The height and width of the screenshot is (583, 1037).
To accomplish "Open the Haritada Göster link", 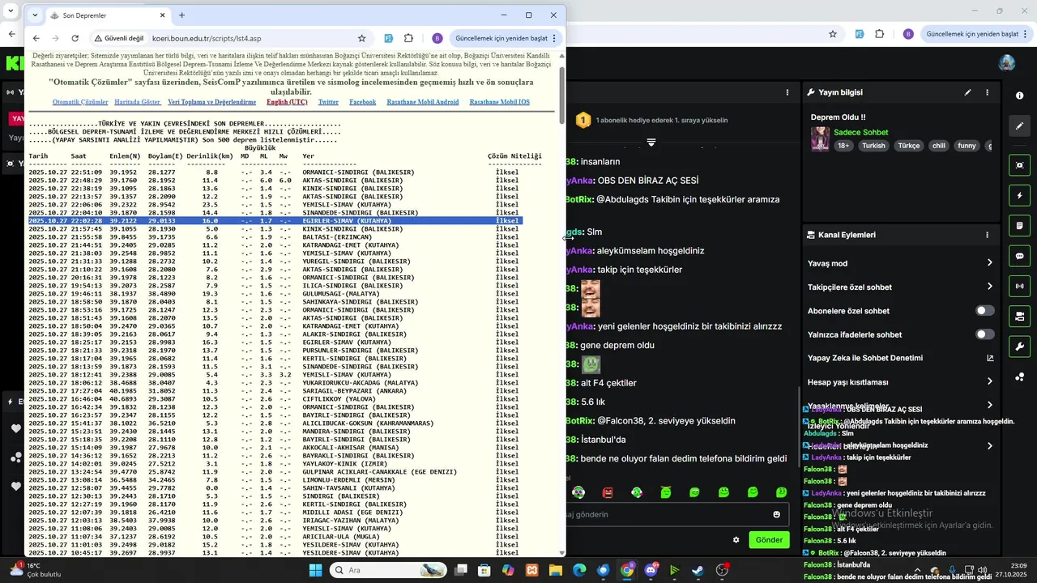I will 138,102.
